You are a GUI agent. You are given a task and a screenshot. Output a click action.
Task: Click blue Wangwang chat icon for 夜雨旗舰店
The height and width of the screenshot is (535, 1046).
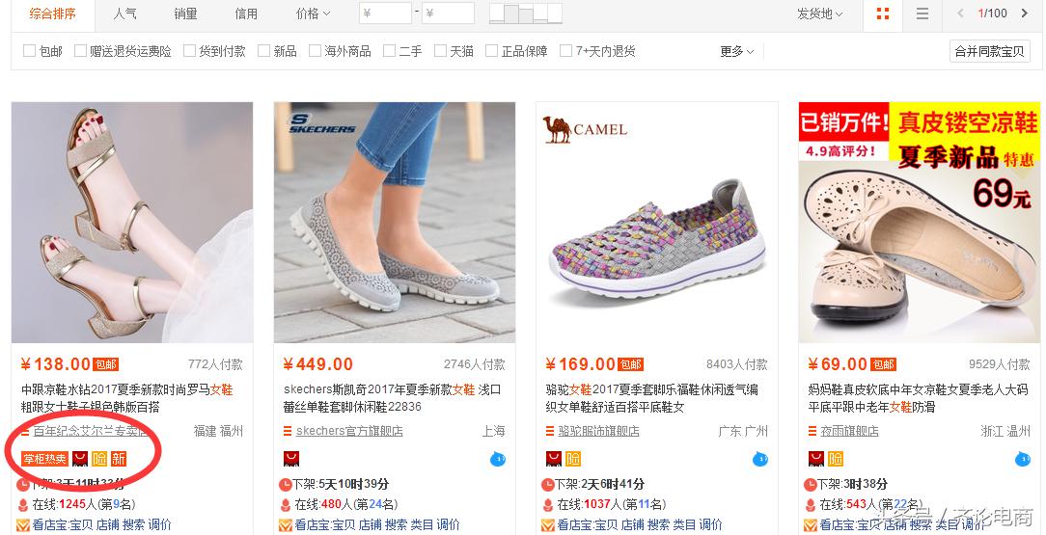click(1023, 459)
